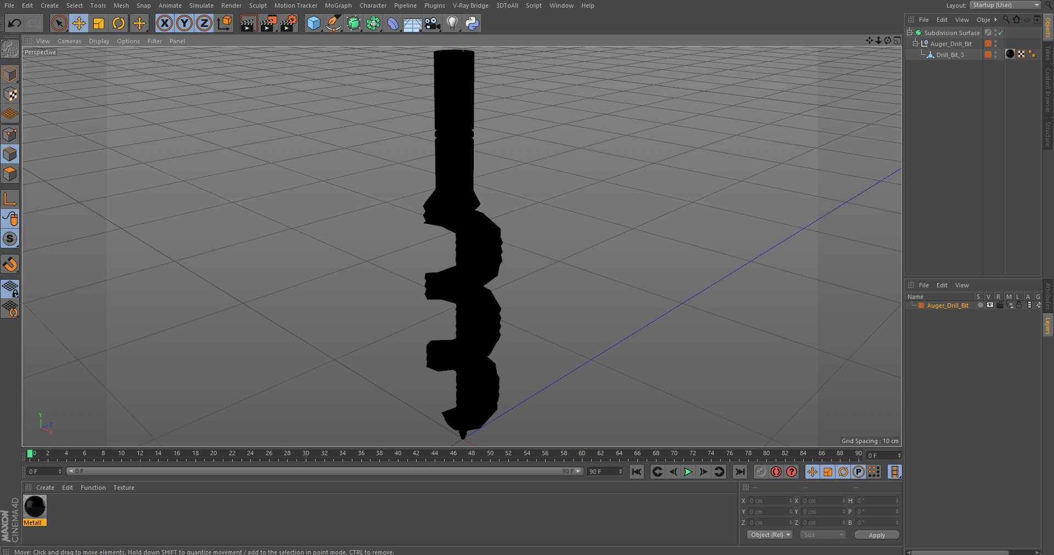This screenshot has width=1054, height=555.
Task: Switch to Model mode in sidebar
Action: point(10,74)
